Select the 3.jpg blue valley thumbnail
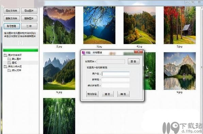 (x=99, y=25)
